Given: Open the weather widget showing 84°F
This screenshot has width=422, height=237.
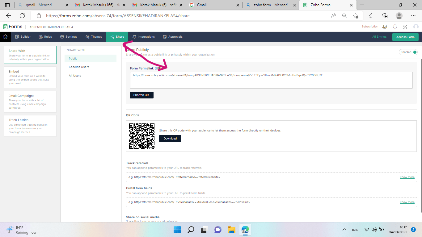Looking at the screenshot, I should (21, 230).
